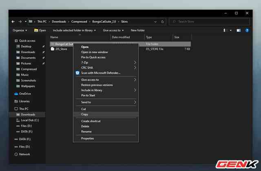Open recent locations dropdown arrow
Screen dimensions: 261x171
point(25,22)
